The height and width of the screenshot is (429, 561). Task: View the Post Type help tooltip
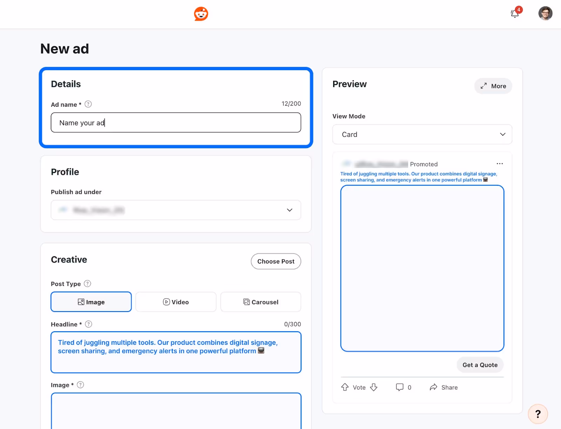pyautogui.click(x=88, y=283)
